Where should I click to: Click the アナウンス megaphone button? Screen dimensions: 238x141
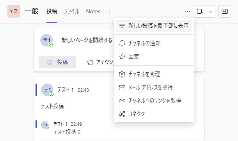[x=100, y=62]
